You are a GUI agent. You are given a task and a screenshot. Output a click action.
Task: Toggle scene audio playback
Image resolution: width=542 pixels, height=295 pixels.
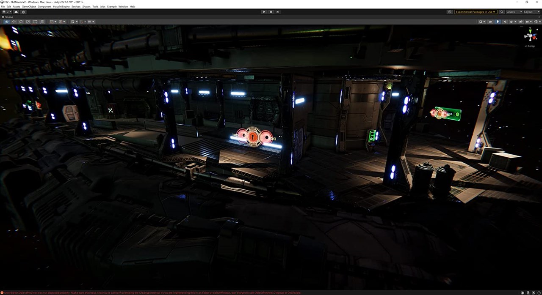pyautogui.click(x=504, y=22)
